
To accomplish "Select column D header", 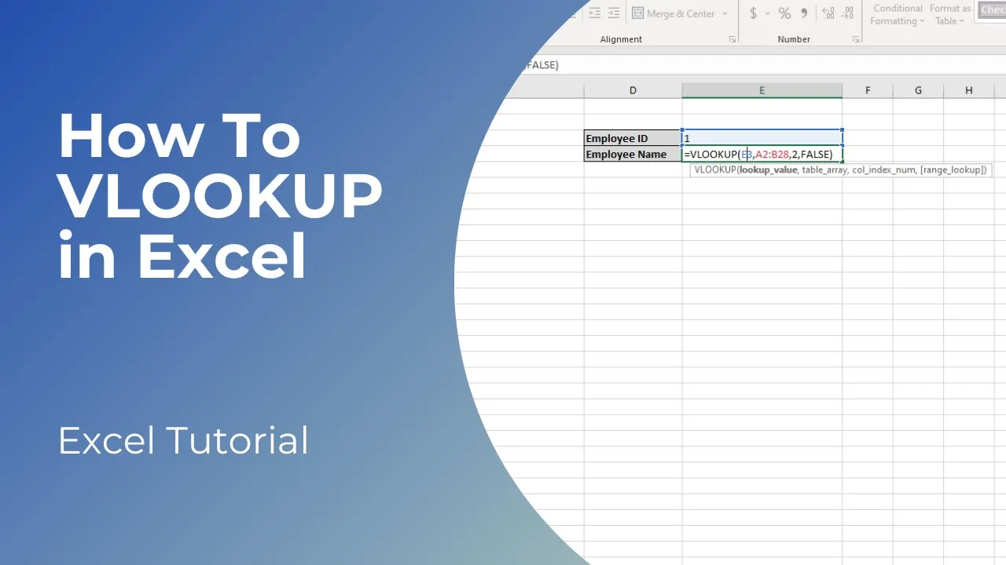I will pyautogui.click(x=633, y=90).
